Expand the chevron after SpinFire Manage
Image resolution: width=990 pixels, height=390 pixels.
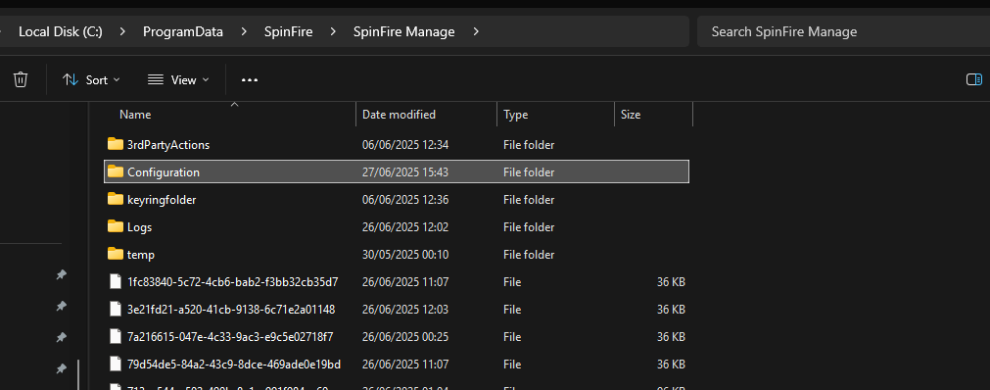476,31
